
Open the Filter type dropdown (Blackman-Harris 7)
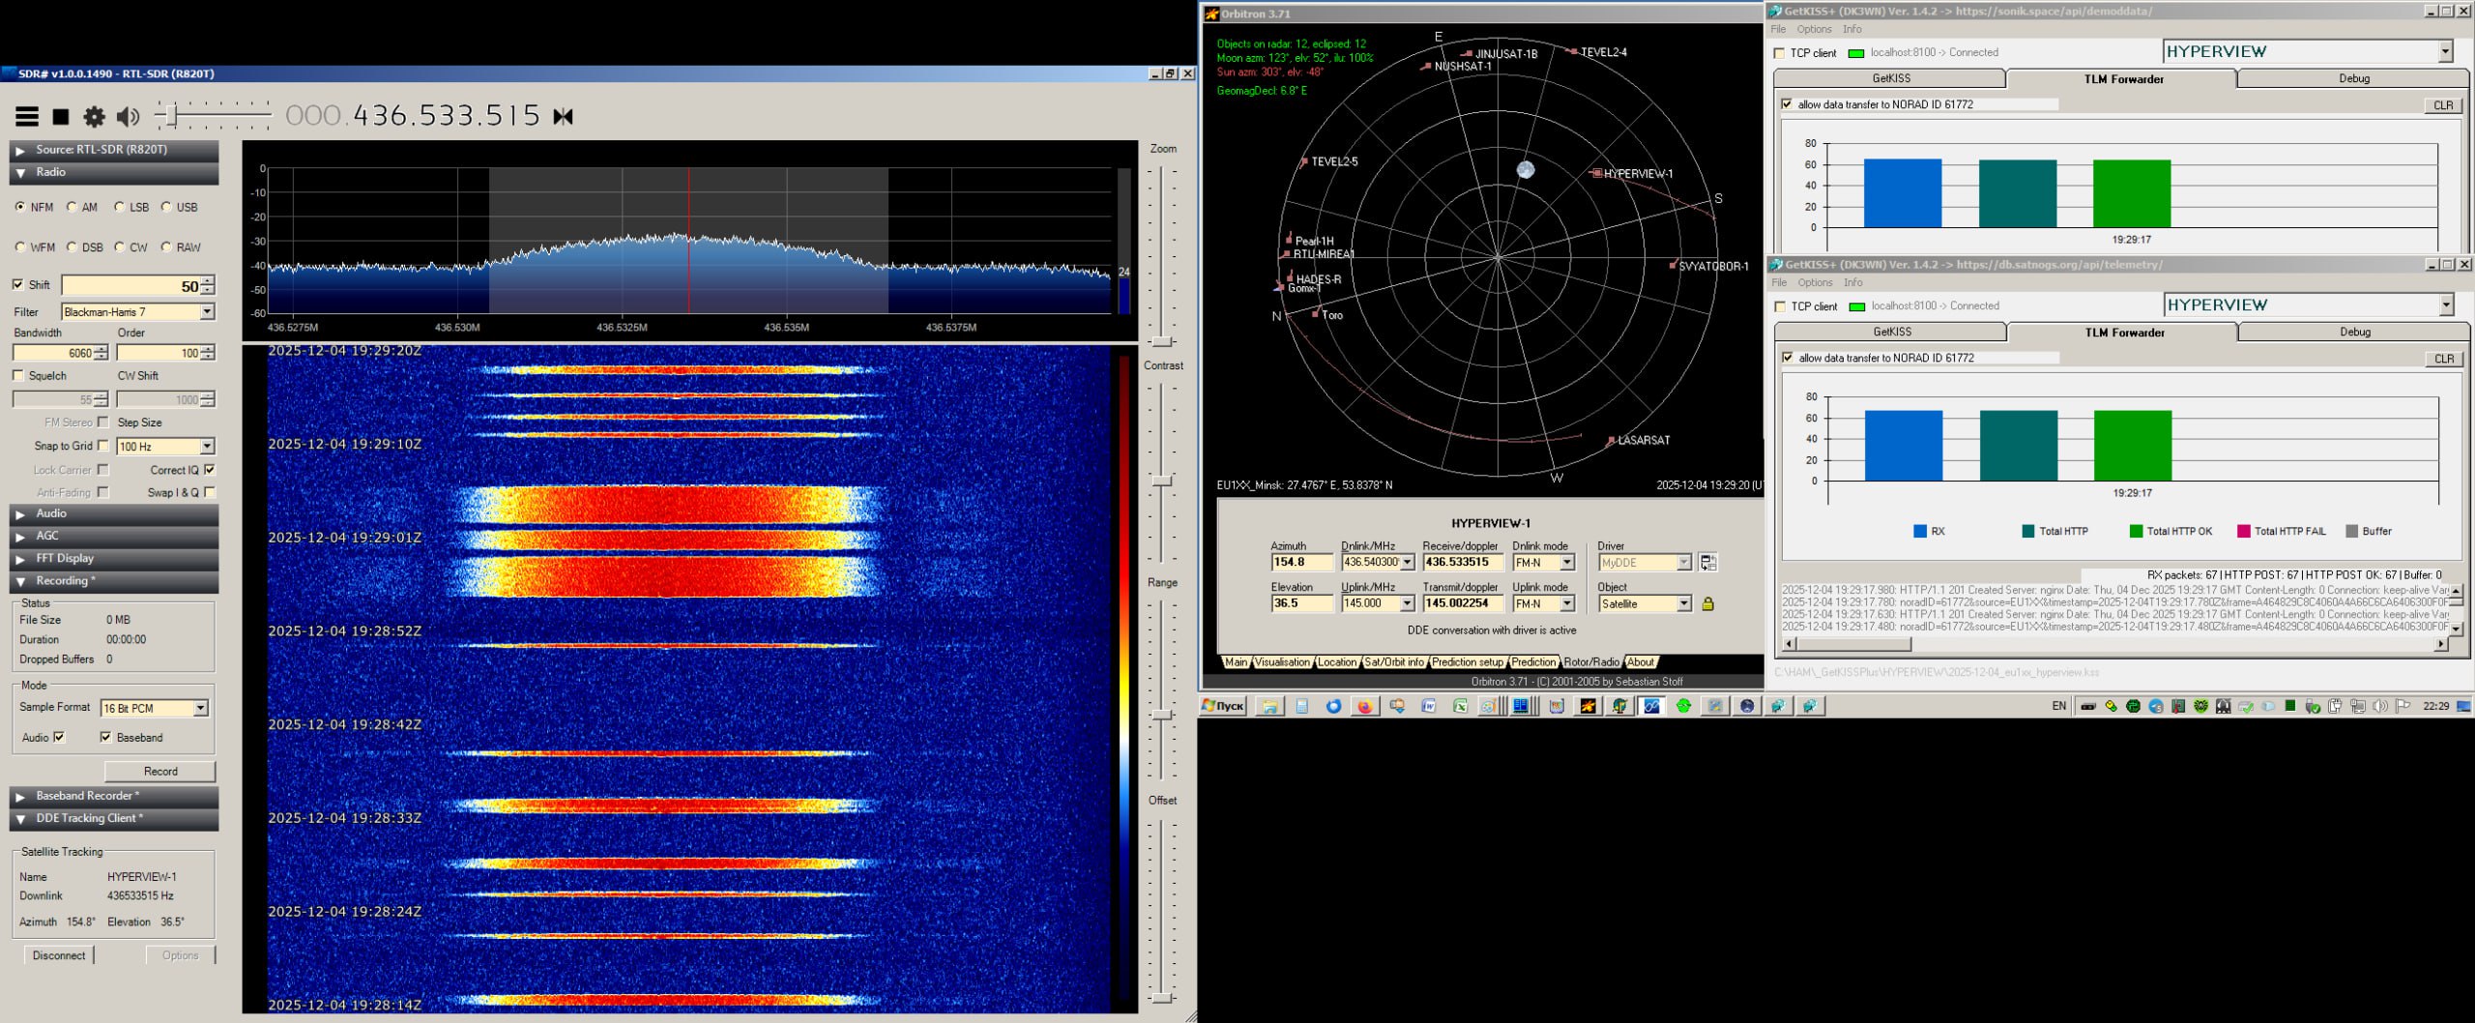[x=207, y=311]
